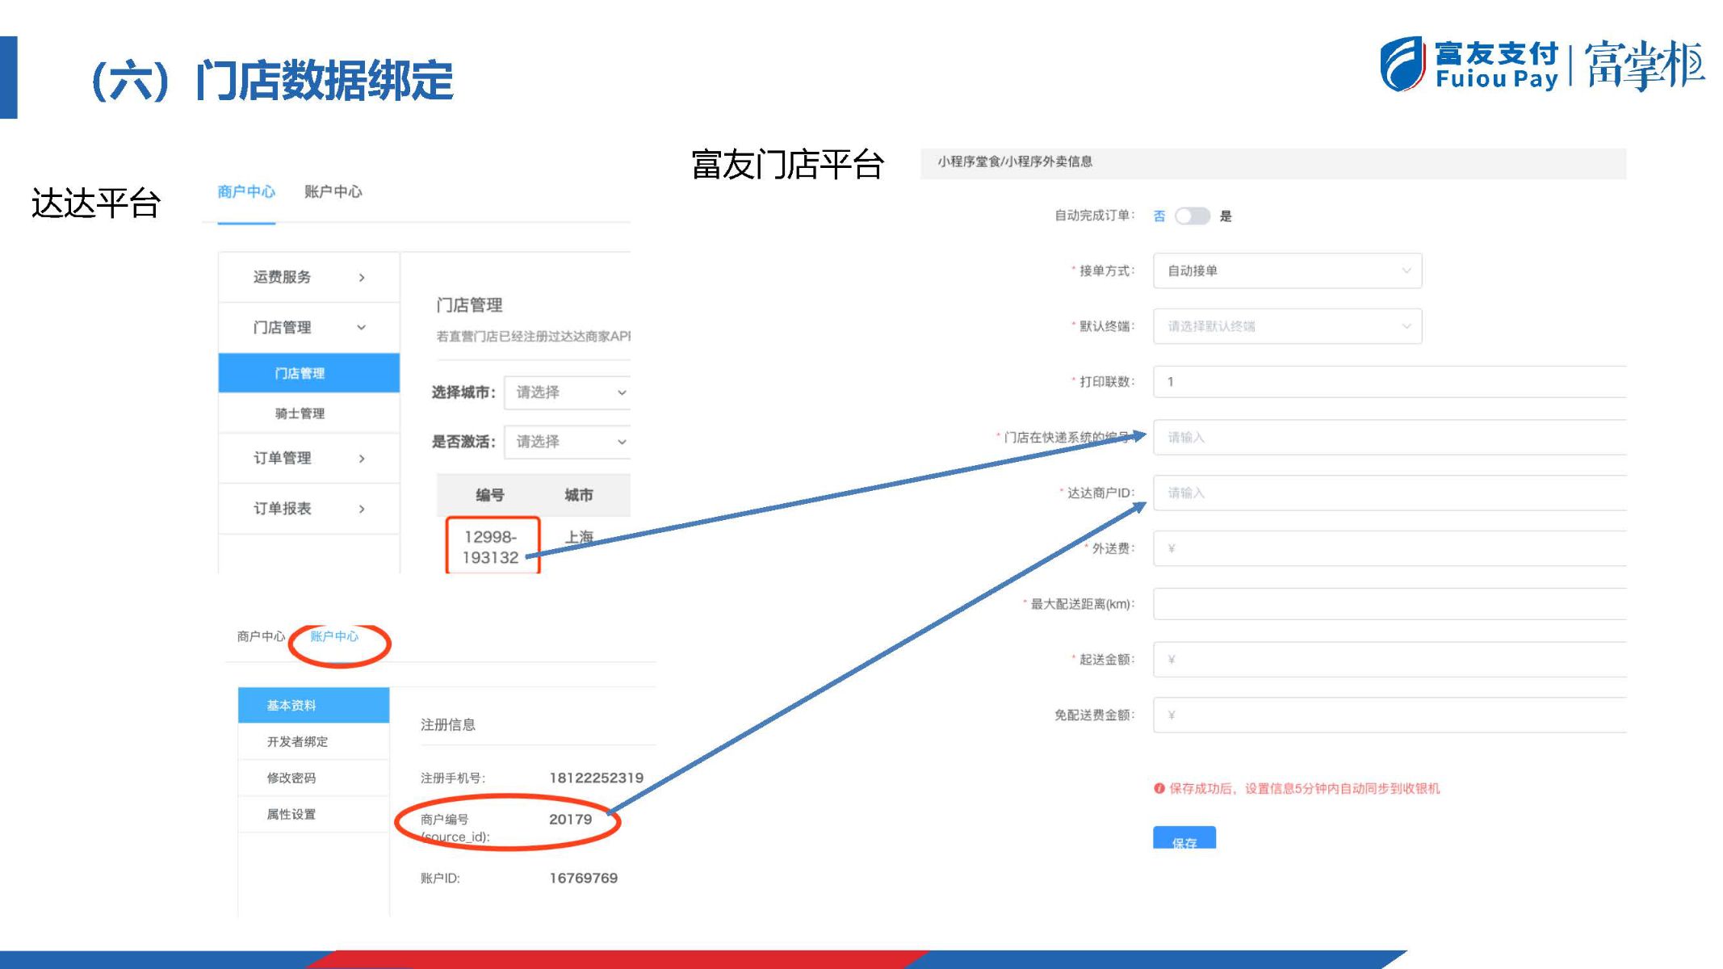Open the 是否激活 dropdown

[x=568, y=442]
